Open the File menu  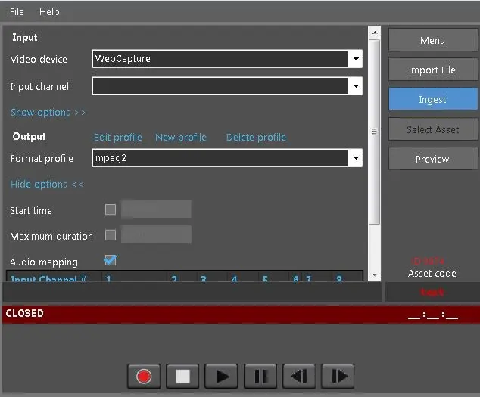pyautogui.click(x=17, y=12)
